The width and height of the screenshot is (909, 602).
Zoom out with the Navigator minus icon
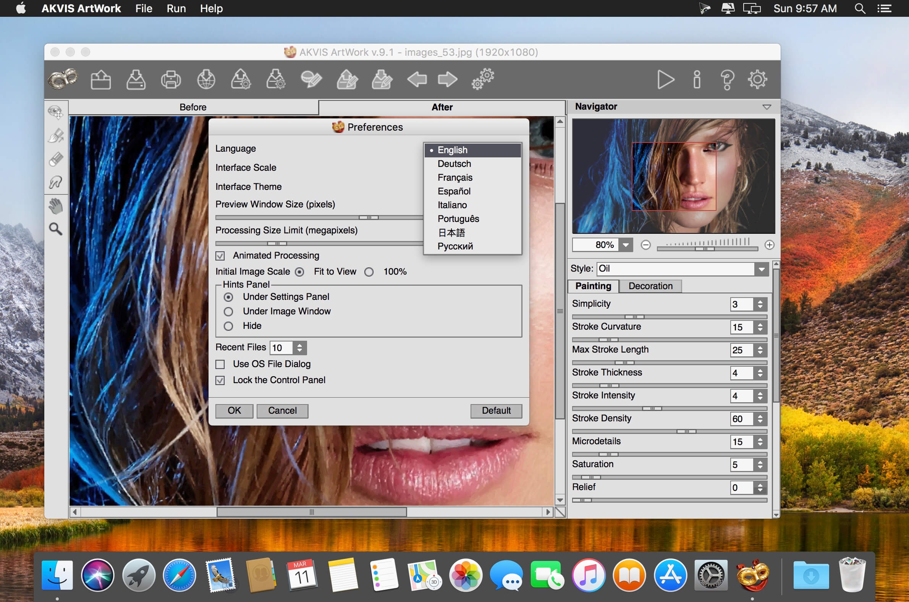point(646,245)
